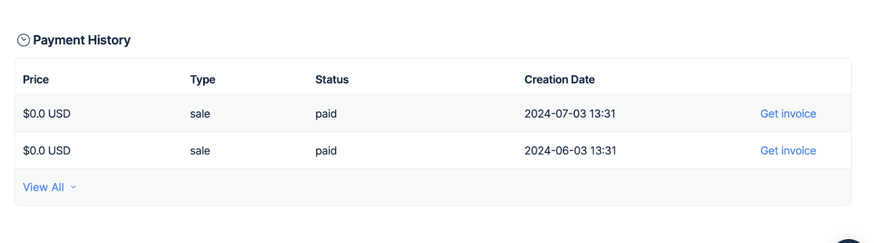
Task: Get invoice for 2024-06-03 payment
Action: 788,151
